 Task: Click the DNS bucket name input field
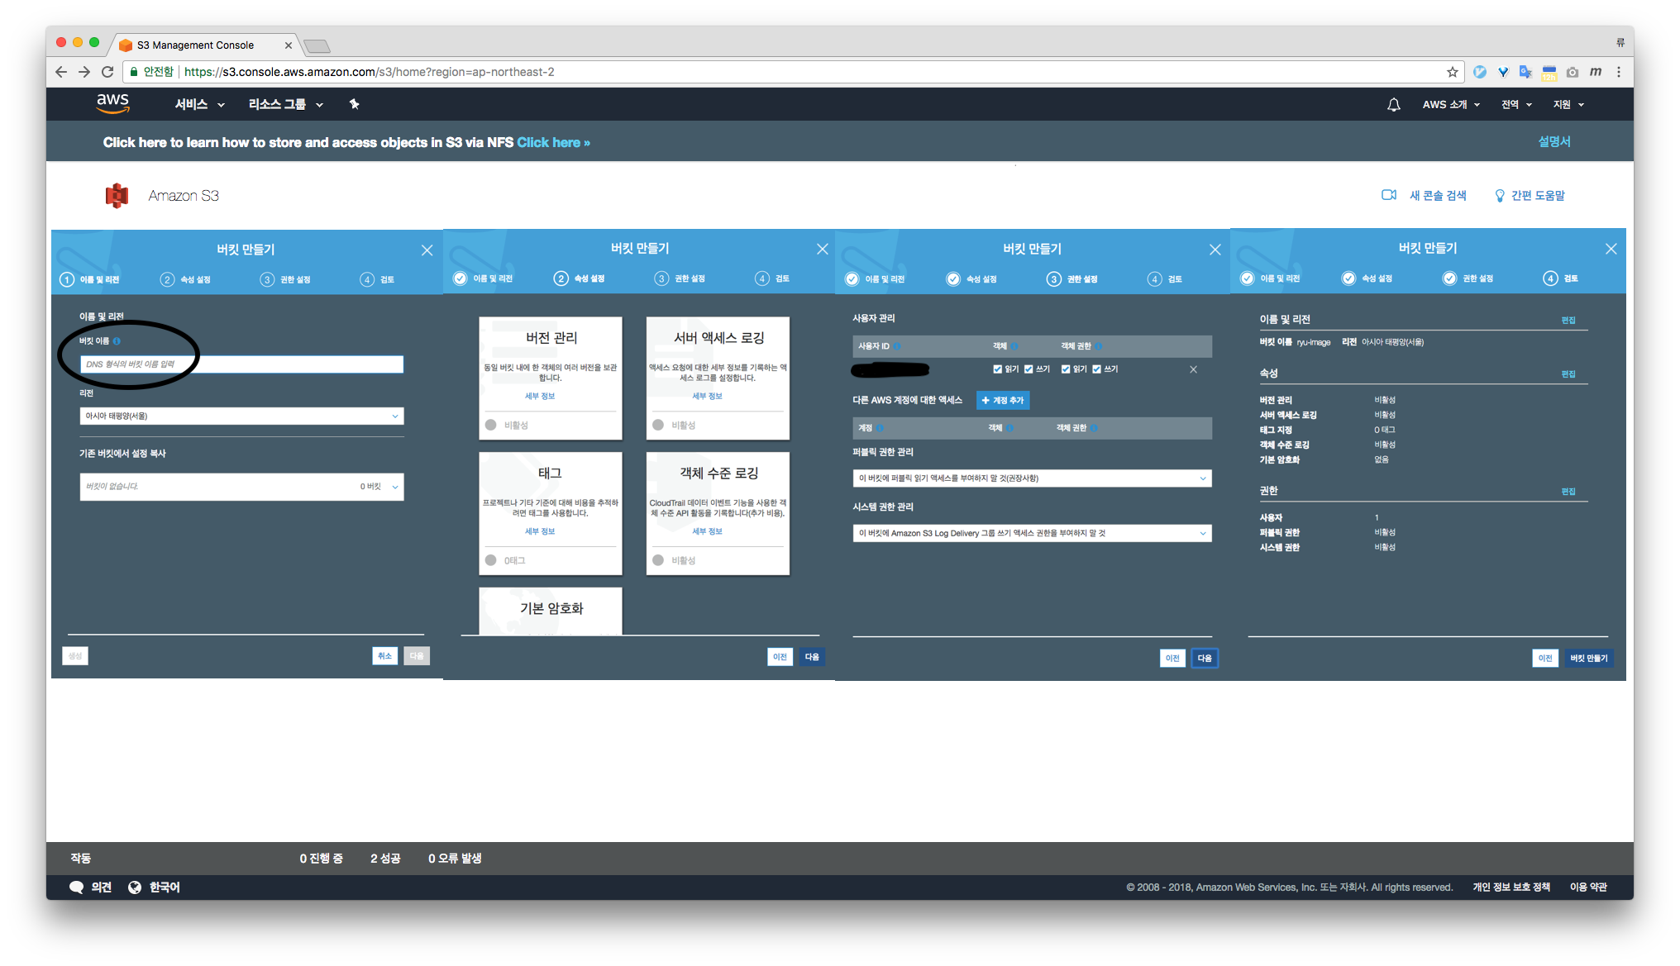[241, 364]
